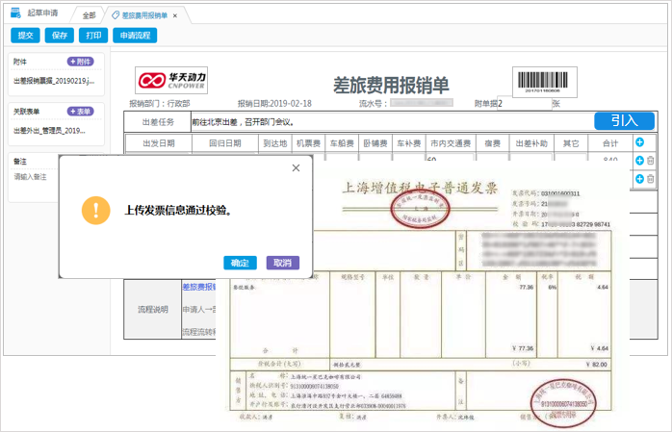The width and height of the screenshot is (672, 432).
Task: Click the 差旅费用报销单 form title
Action: pyautogui.click(x=391, y=85)
